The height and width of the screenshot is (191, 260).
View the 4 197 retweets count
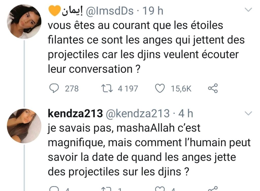coord(128,89)
